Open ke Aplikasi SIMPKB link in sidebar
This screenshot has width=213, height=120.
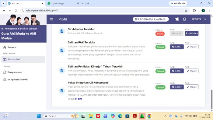23,79
